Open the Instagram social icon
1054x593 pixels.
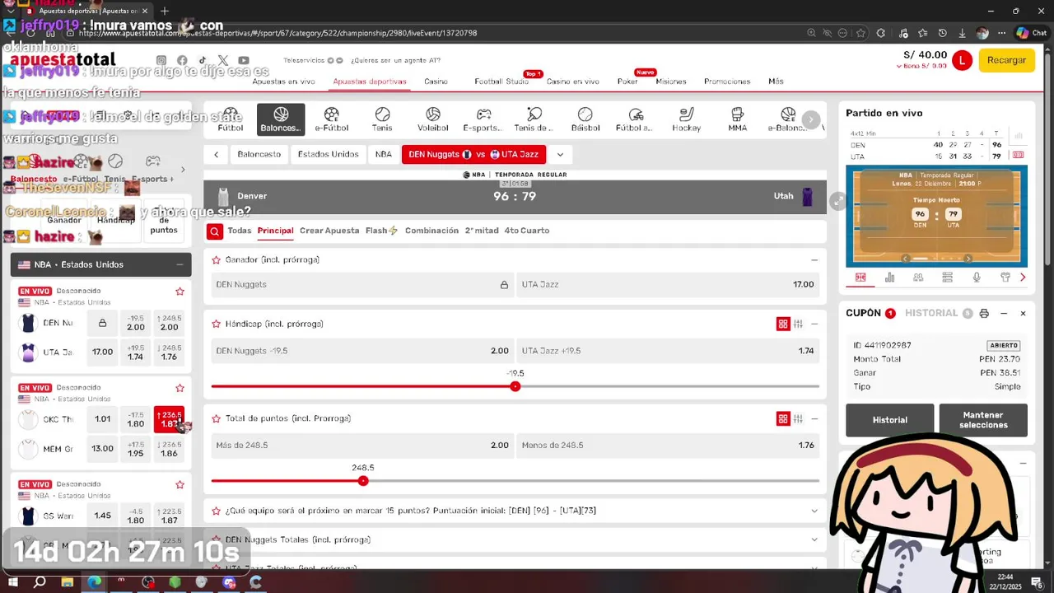(161, 60)
